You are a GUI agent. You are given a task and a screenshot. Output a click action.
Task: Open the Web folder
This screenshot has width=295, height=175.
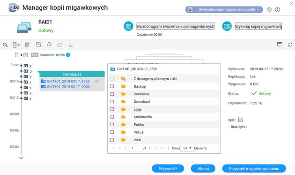point(137,140)
